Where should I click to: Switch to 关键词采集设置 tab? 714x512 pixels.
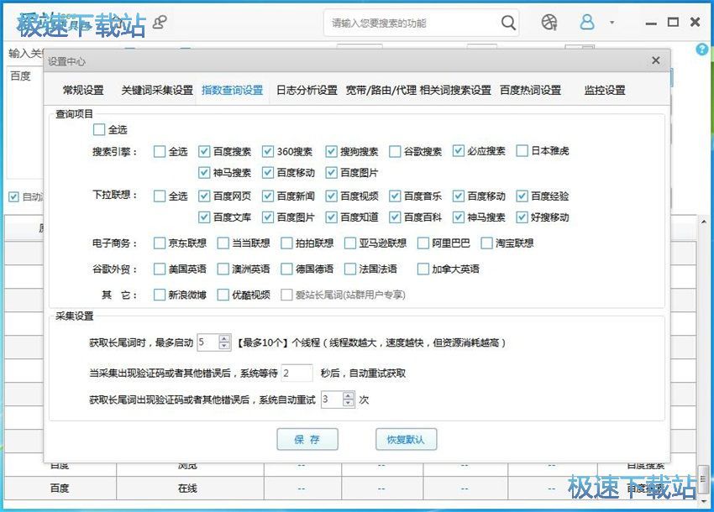point(157,90)
